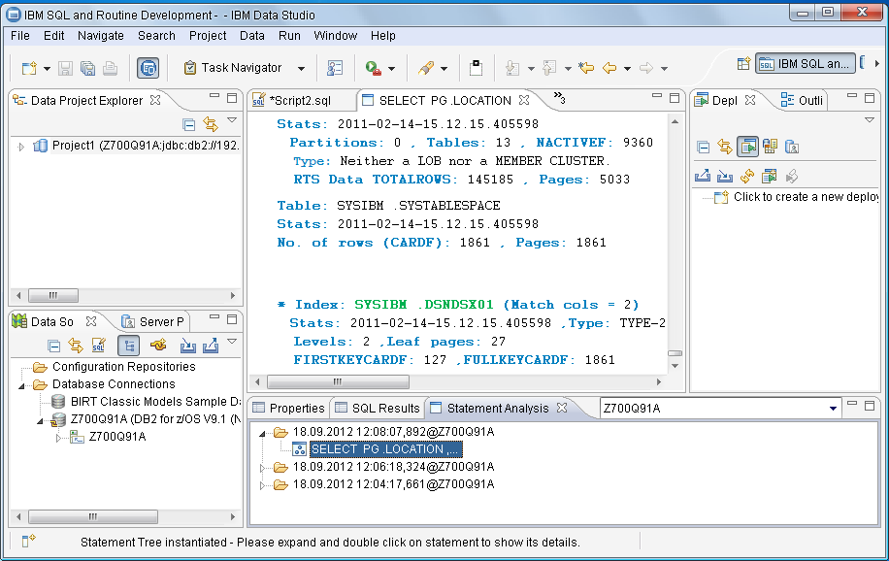Expand the Project1 node in Data Project Explorer
Image resolution: width=889 pixels, height=561 pixels.
[22, 147]
